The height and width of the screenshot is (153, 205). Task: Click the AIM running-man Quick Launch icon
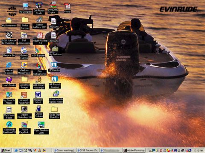[x=39, y=150]
